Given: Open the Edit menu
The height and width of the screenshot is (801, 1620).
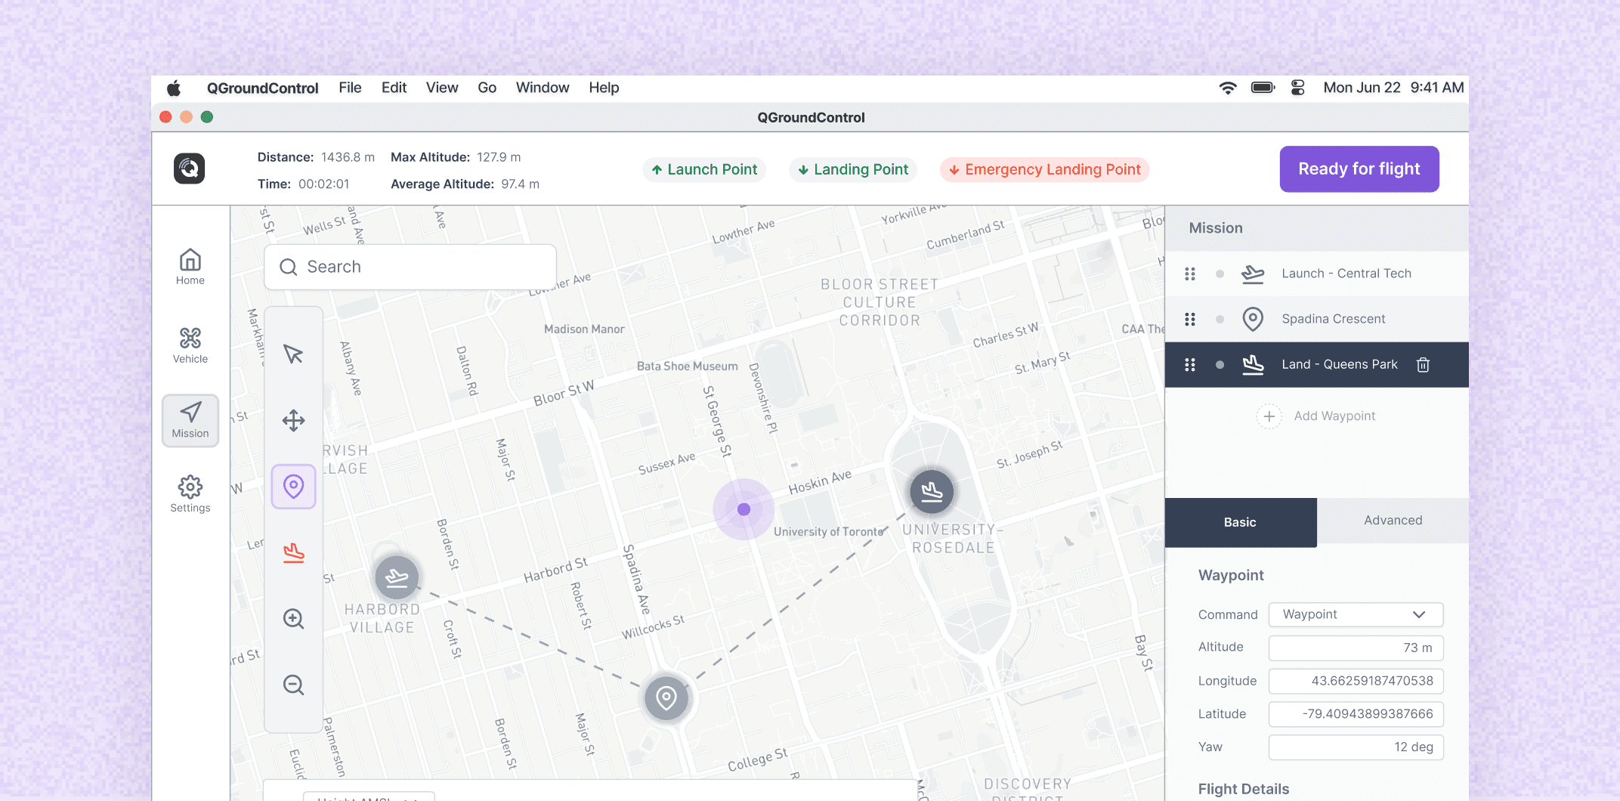Looking at the screenshot, I should coord(394,88).
